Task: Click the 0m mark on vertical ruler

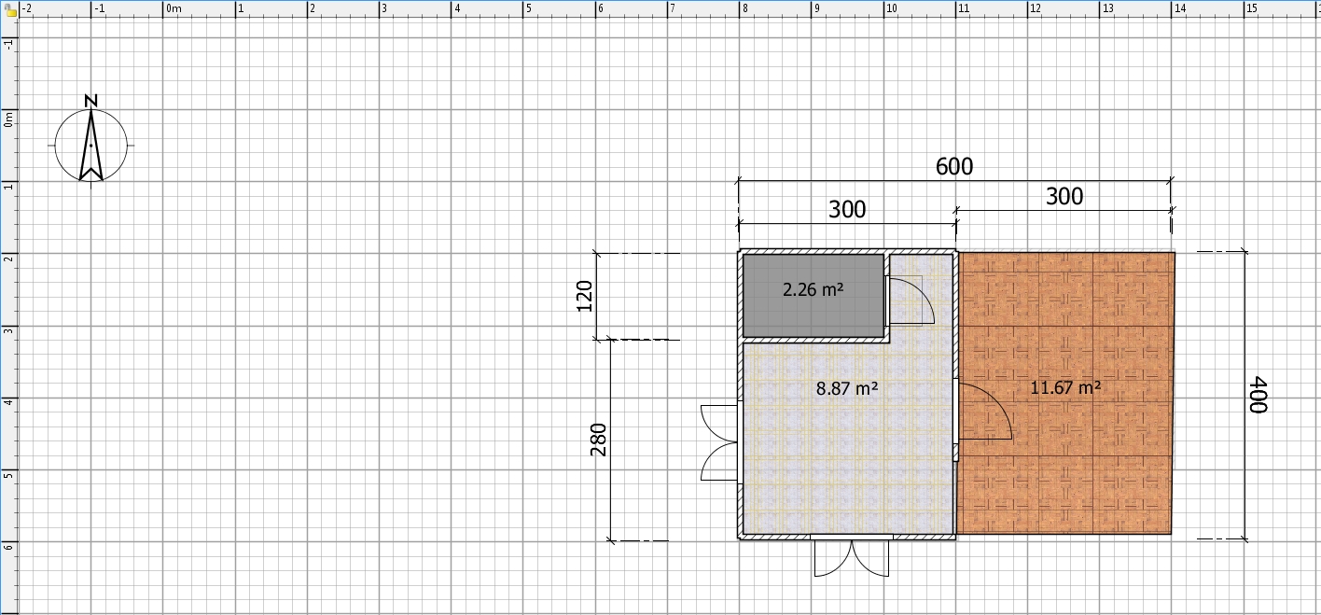Action: tap(8, 119)
